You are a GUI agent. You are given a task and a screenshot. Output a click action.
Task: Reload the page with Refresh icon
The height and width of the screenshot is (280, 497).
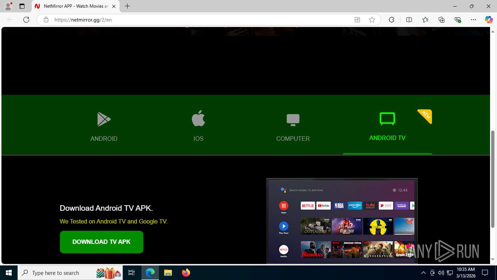26,20
